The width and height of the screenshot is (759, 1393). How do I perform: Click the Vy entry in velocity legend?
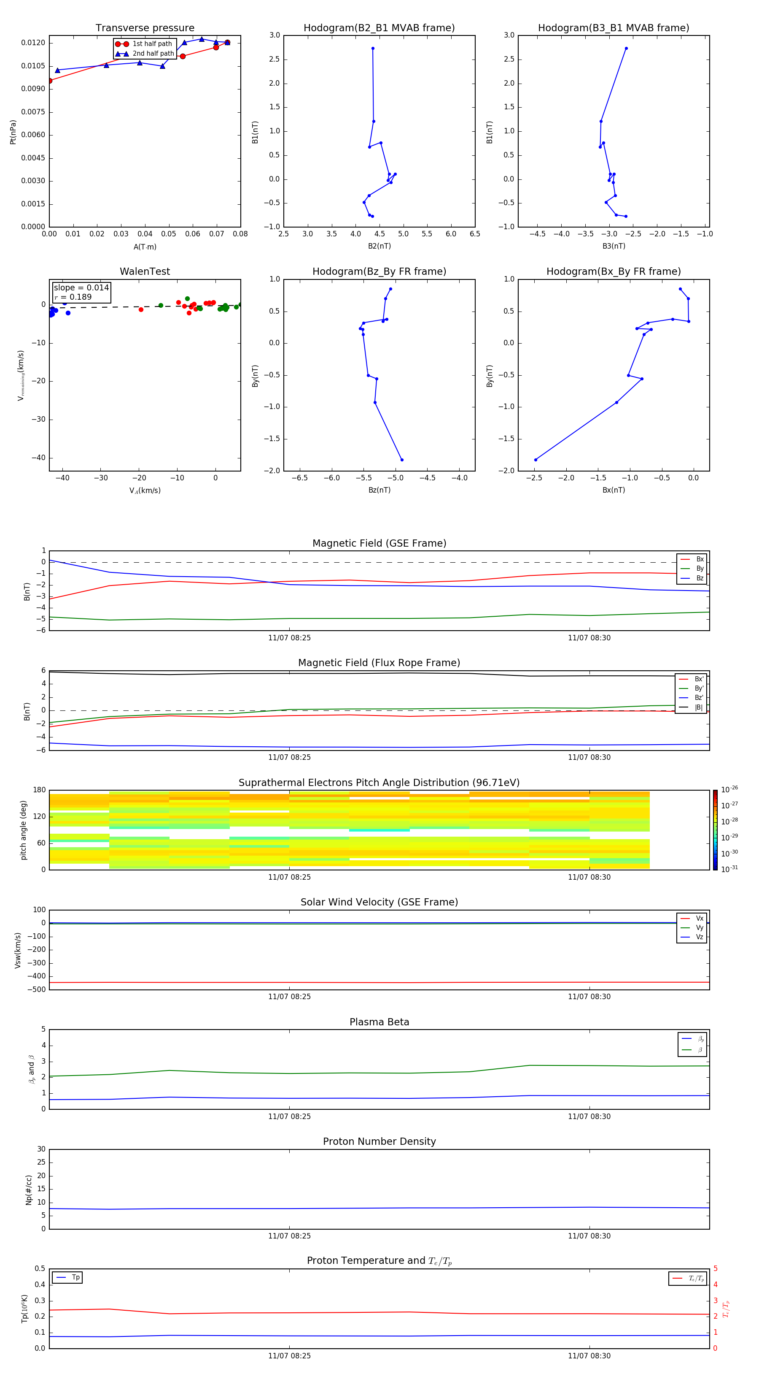tap(692, 927)
